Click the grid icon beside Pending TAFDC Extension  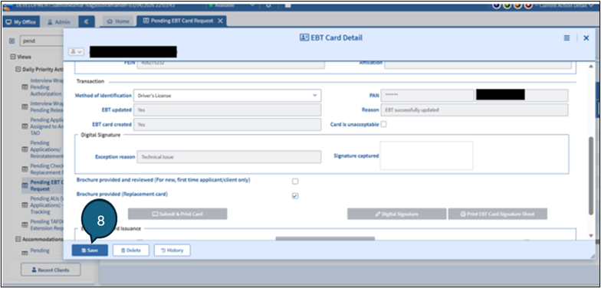[x=25, y=225]
